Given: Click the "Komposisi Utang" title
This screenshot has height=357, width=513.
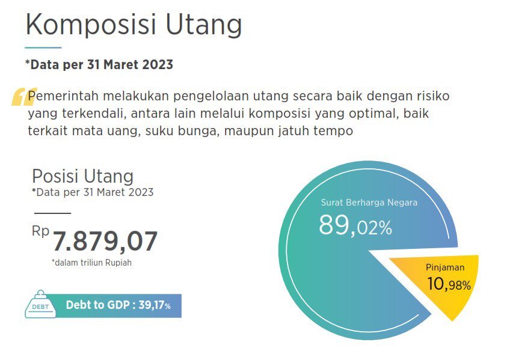Looking at the screenshot, I should click(x=134, y=25).
